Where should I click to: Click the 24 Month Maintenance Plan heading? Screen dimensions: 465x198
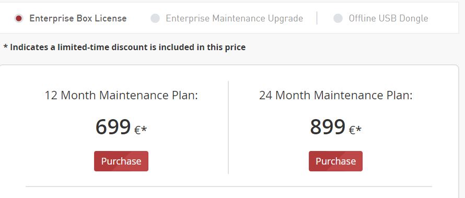tap(336, 96)
